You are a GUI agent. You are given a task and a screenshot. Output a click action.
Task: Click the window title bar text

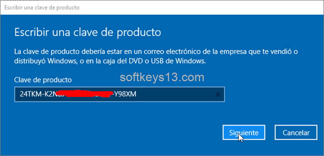tap(42, 8)
